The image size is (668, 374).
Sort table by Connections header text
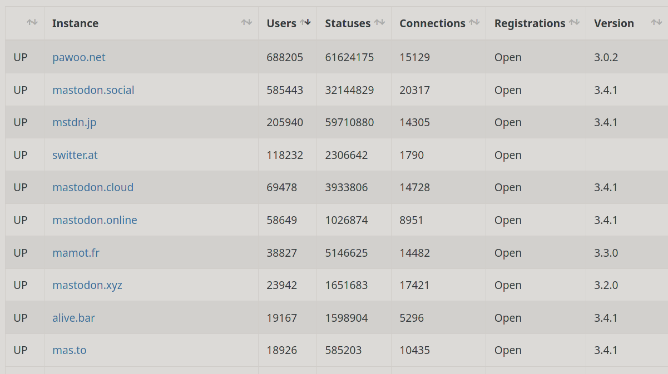coord(432,23)
